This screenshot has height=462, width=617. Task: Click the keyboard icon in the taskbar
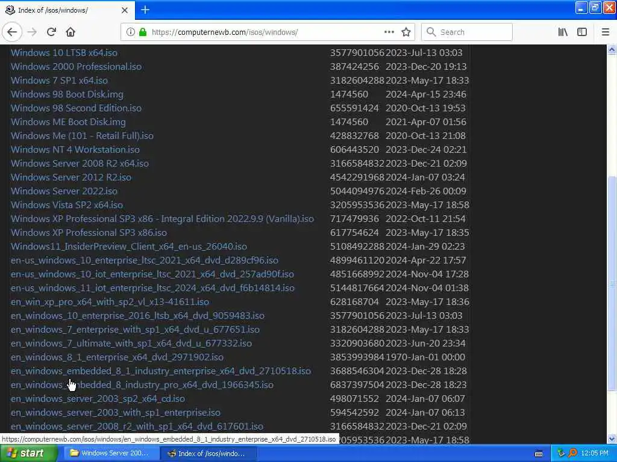coord(539,454)
